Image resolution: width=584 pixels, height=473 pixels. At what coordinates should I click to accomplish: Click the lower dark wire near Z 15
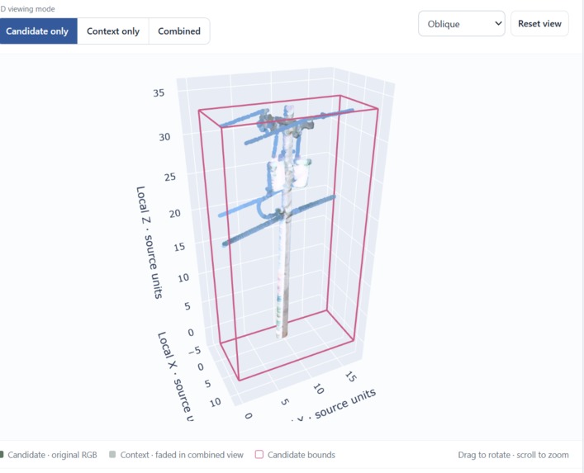[279, 220]
